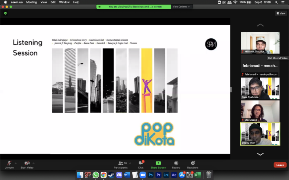Click the divider handle beside the shared screen

click(x=231, y=90)
